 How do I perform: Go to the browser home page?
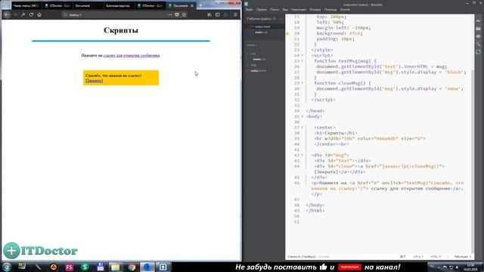coord(39,14)
